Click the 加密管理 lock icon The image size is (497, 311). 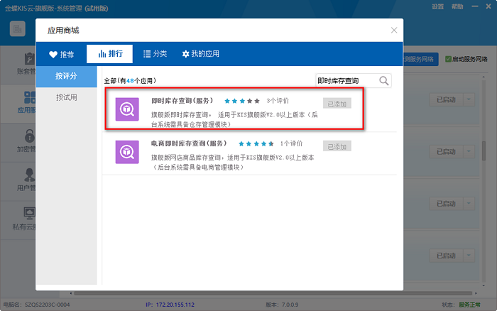tap(30, 137)
